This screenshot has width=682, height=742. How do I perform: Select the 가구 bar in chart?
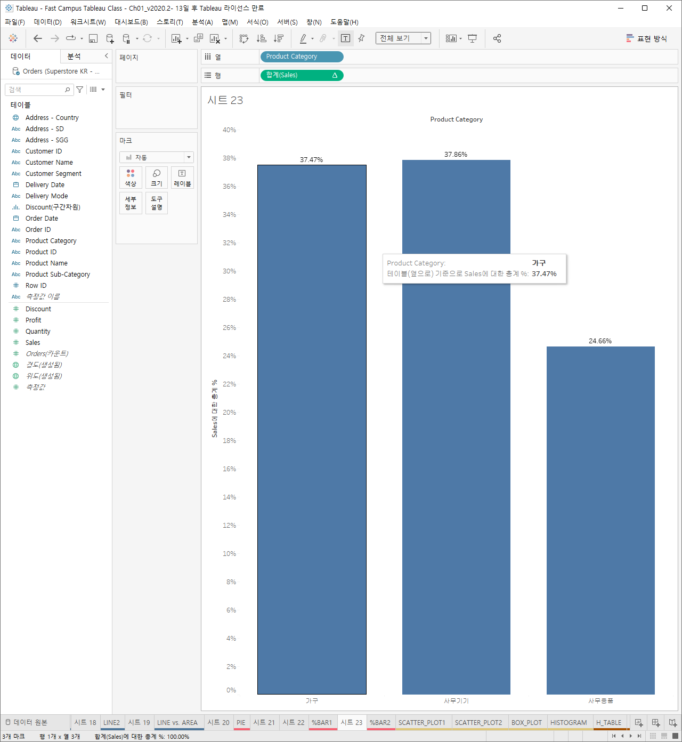coord(312,430)
